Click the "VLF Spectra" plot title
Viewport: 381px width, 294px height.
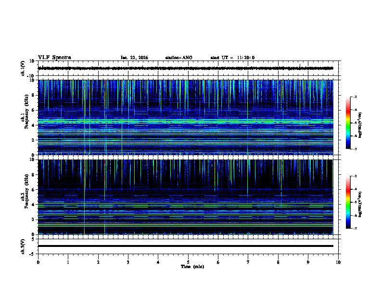[x=54, y=58]
